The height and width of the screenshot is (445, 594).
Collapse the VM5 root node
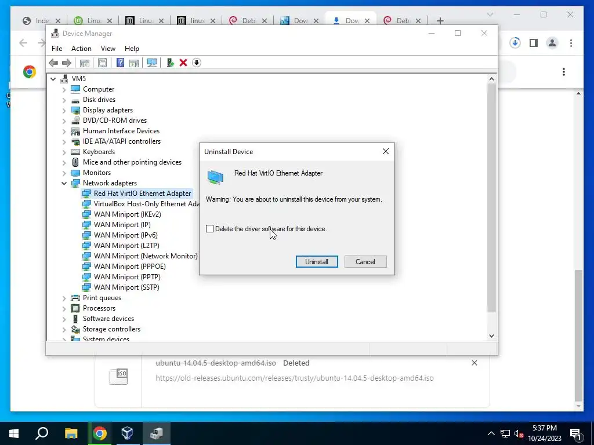point(53,79)
